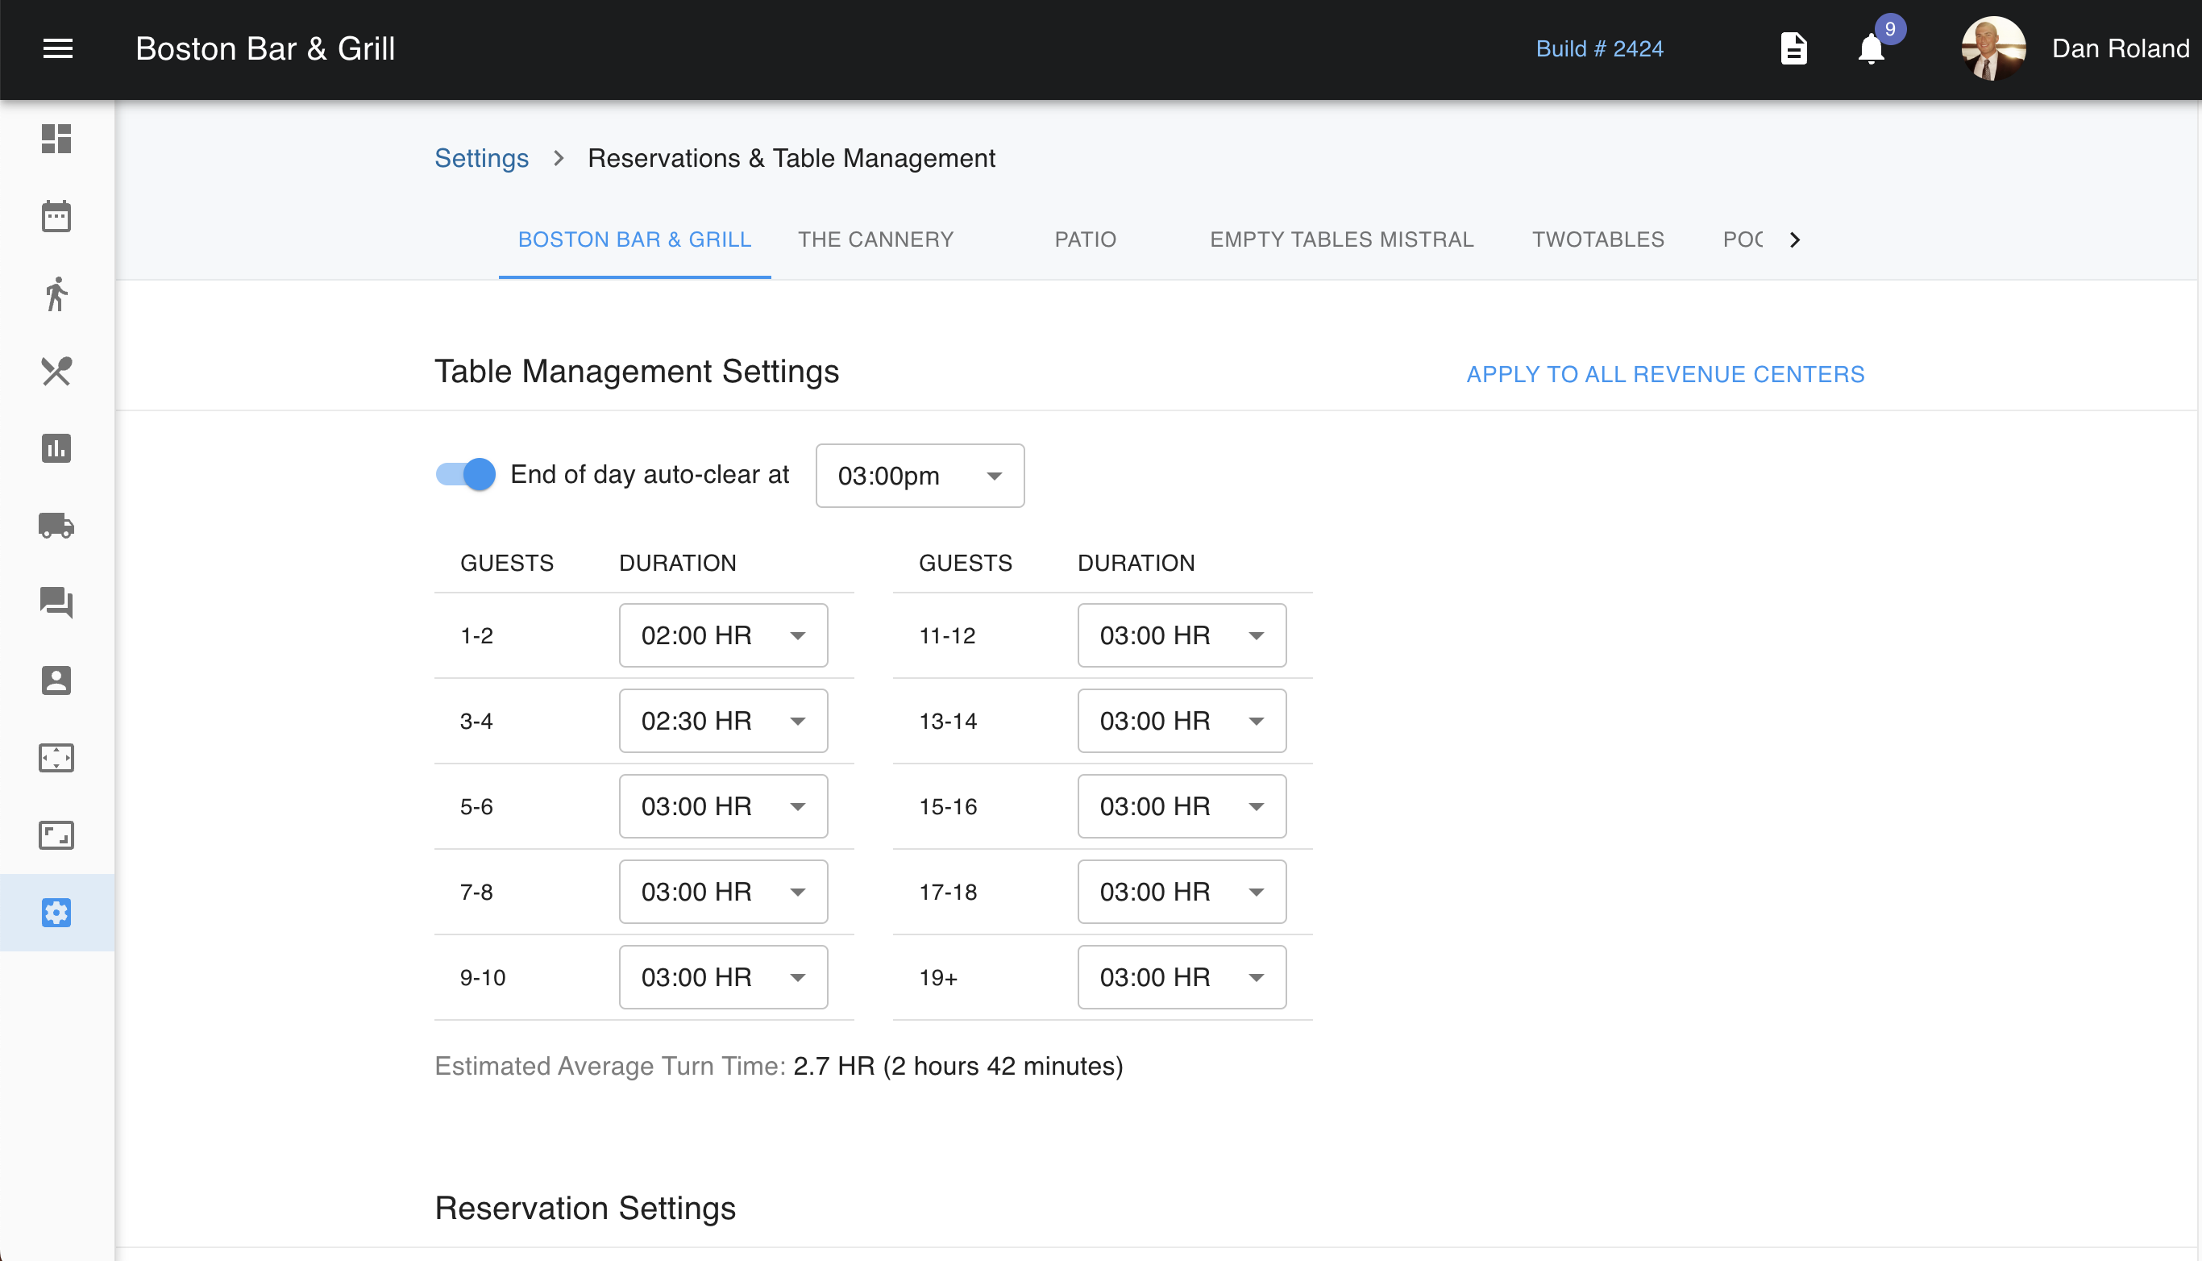
Task: Select the Empty Tables Mistral tab
Action: (1340, 240)
